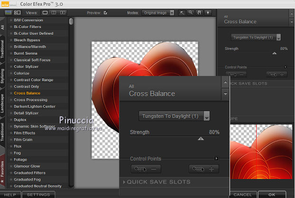Toggle favorite star beside Fog filter
This screenshot has height=198, width=295.
[10, 153]
